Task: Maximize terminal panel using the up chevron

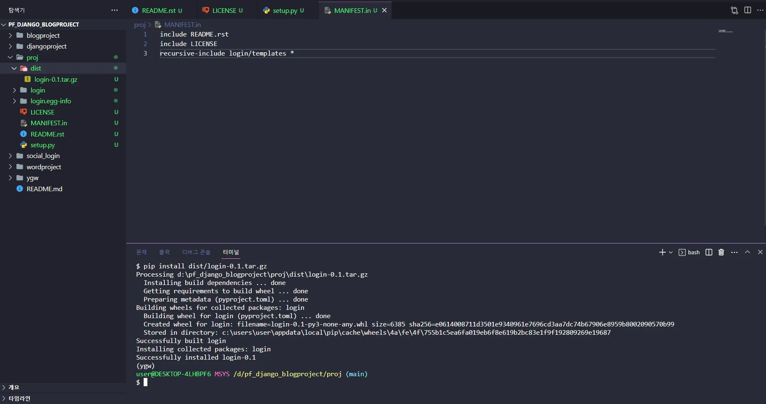Action: pyautogui.click(x=747, y=252)
